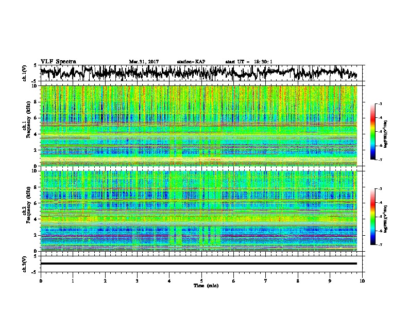Screen dimensions: 408x315
Task: Click time axis tick label "4"
Action: 169,281
